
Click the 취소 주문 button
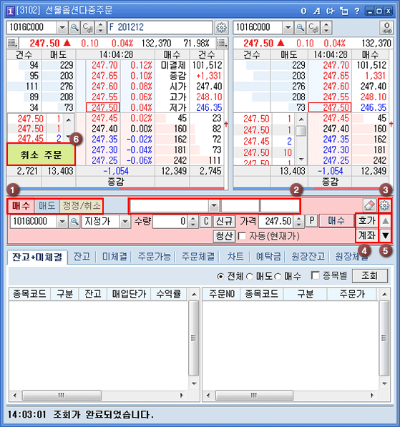point(41,154)
